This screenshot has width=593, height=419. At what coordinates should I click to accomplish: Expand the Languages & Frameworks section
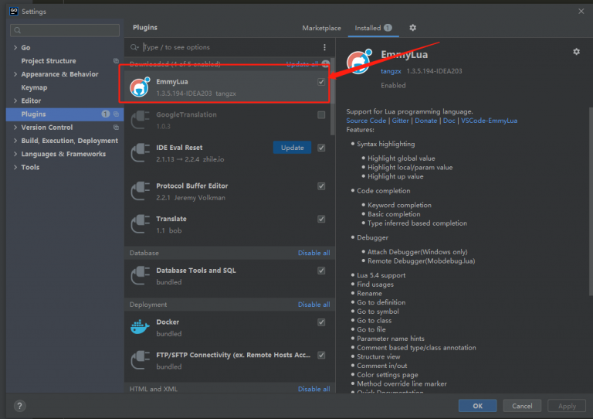click(15, 154)
